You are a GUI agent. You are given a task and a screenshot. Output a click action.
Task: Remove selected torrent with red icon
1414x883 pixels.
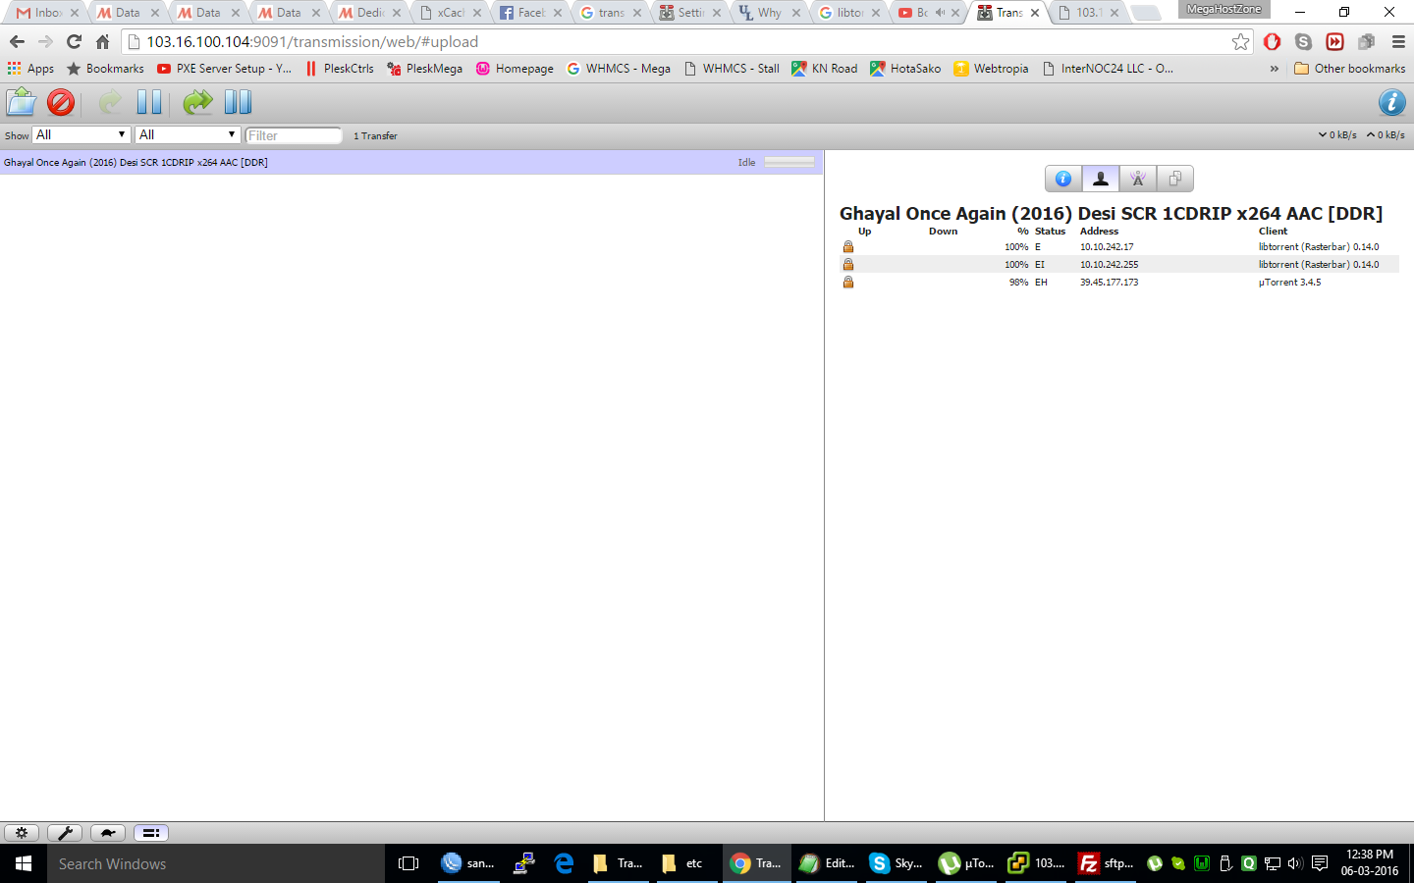coord(61,102)
